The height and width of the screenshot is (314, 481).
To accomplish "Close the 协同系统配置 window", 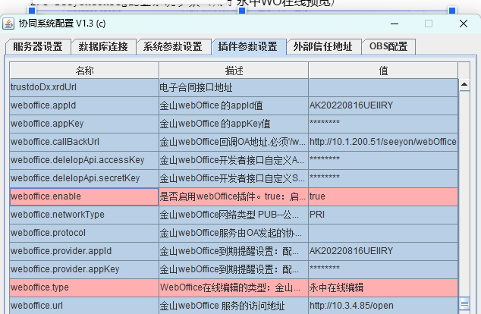I will click(x=464, y=24).
